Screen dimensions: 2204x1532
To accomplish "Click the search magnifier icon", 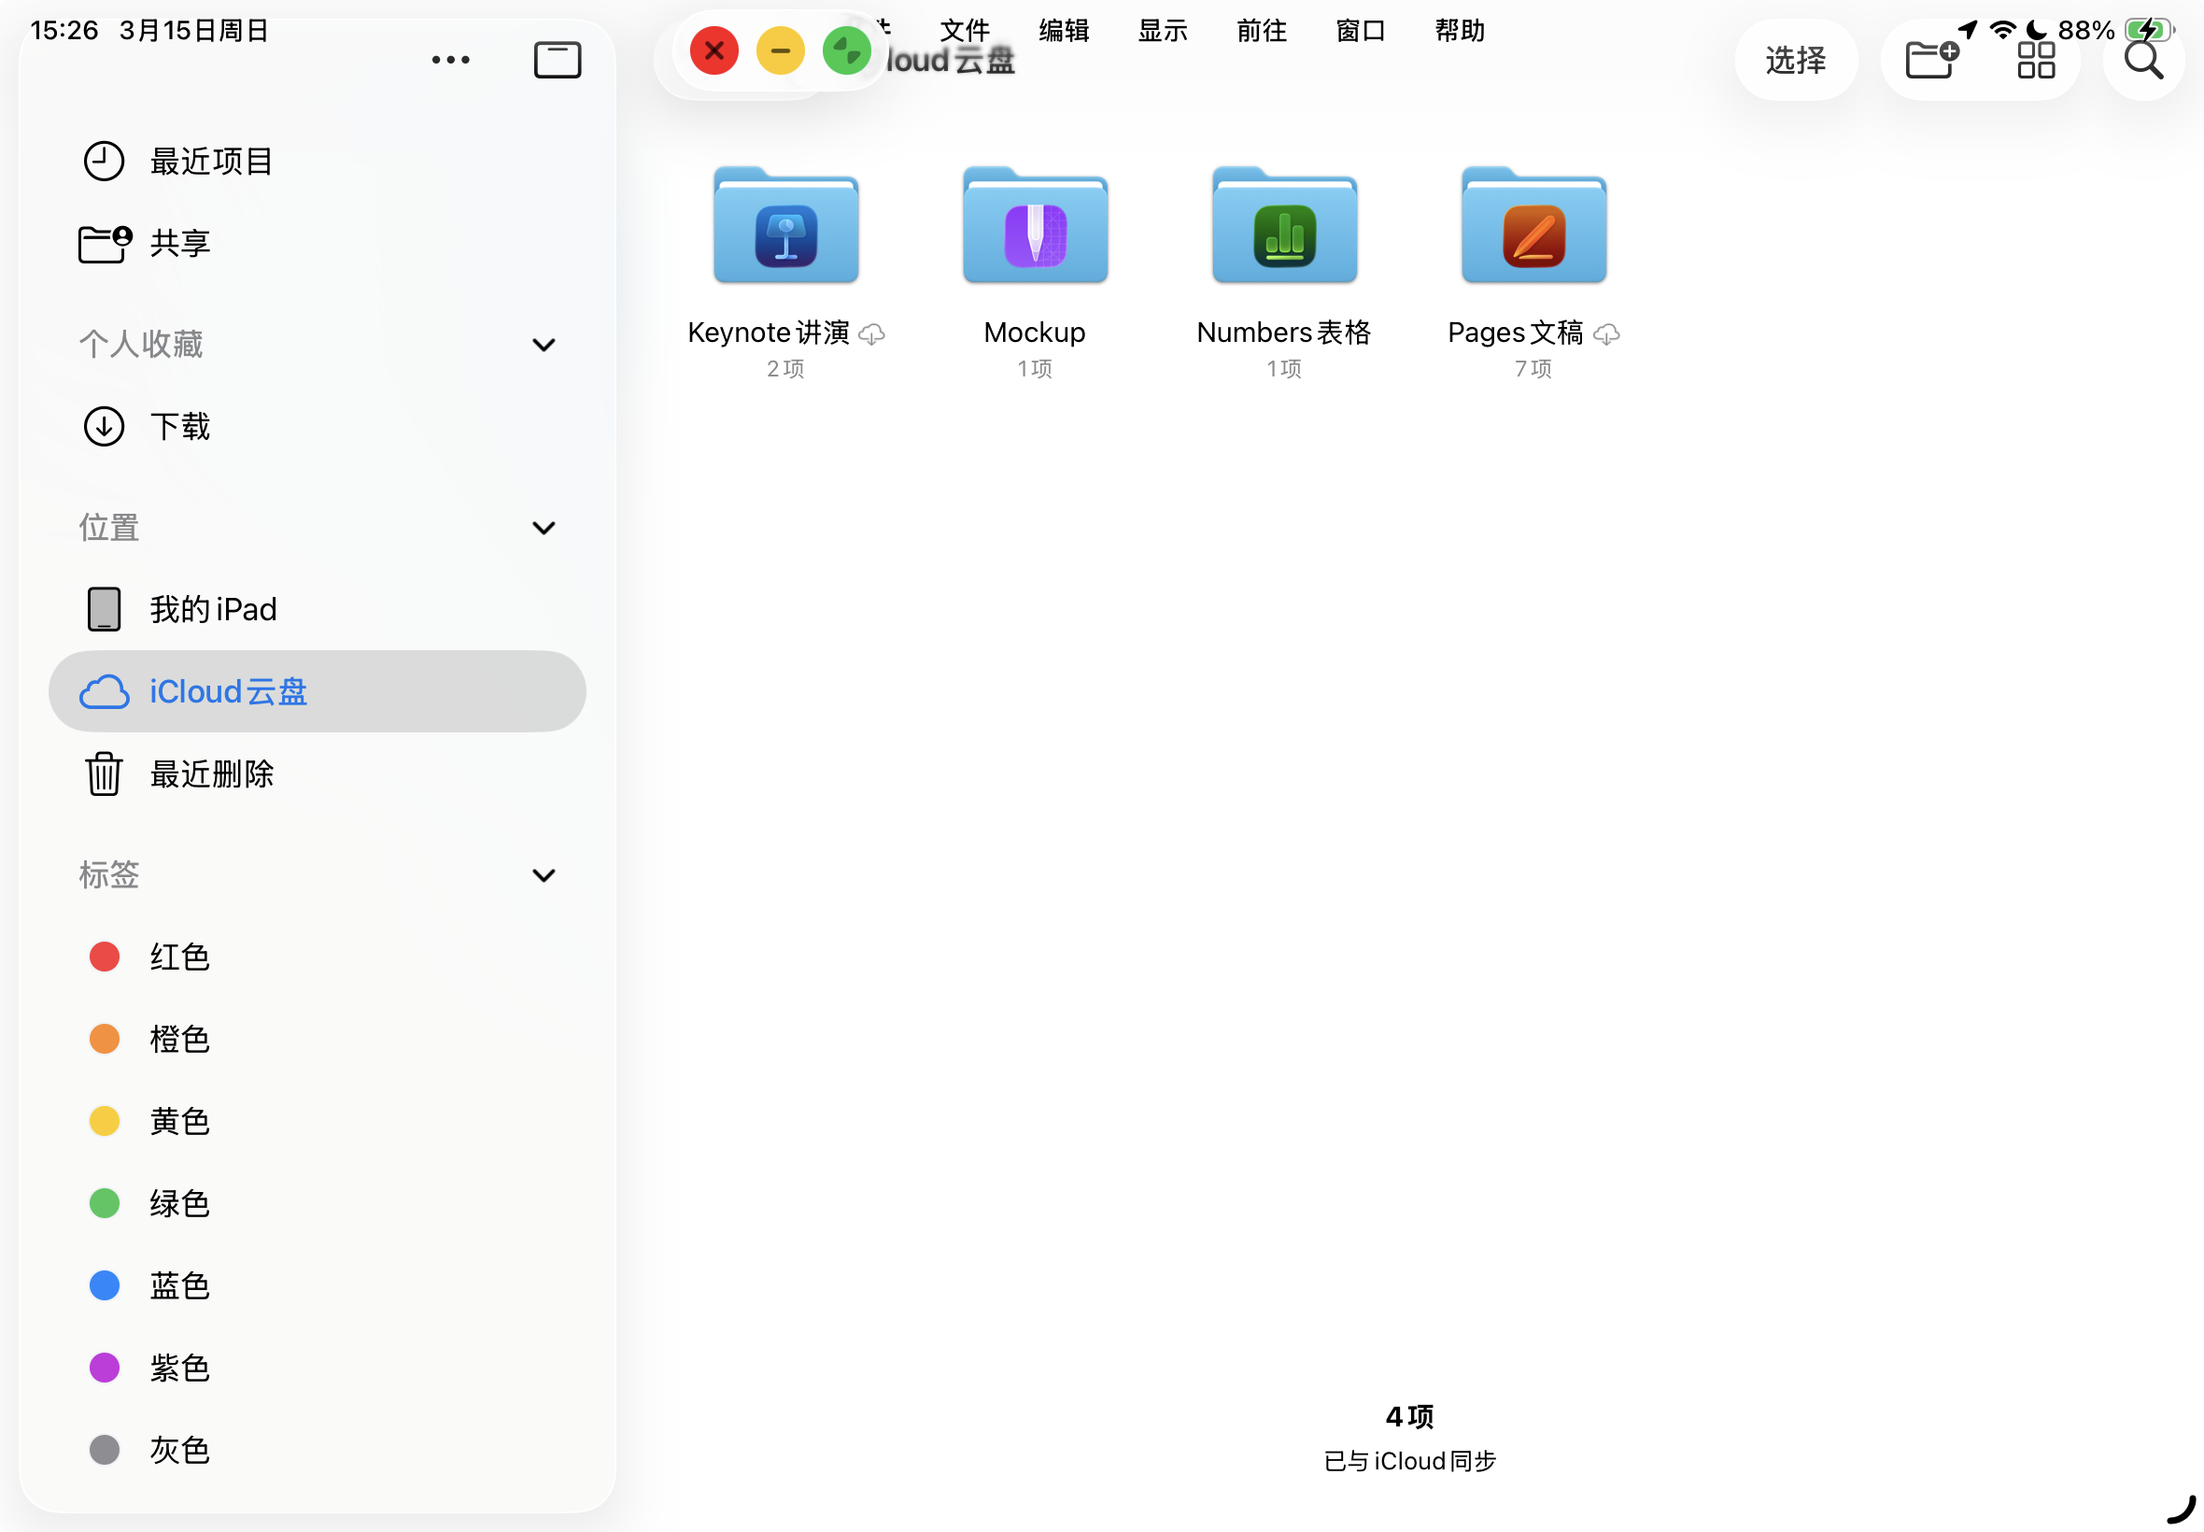I will point(2142,61).
